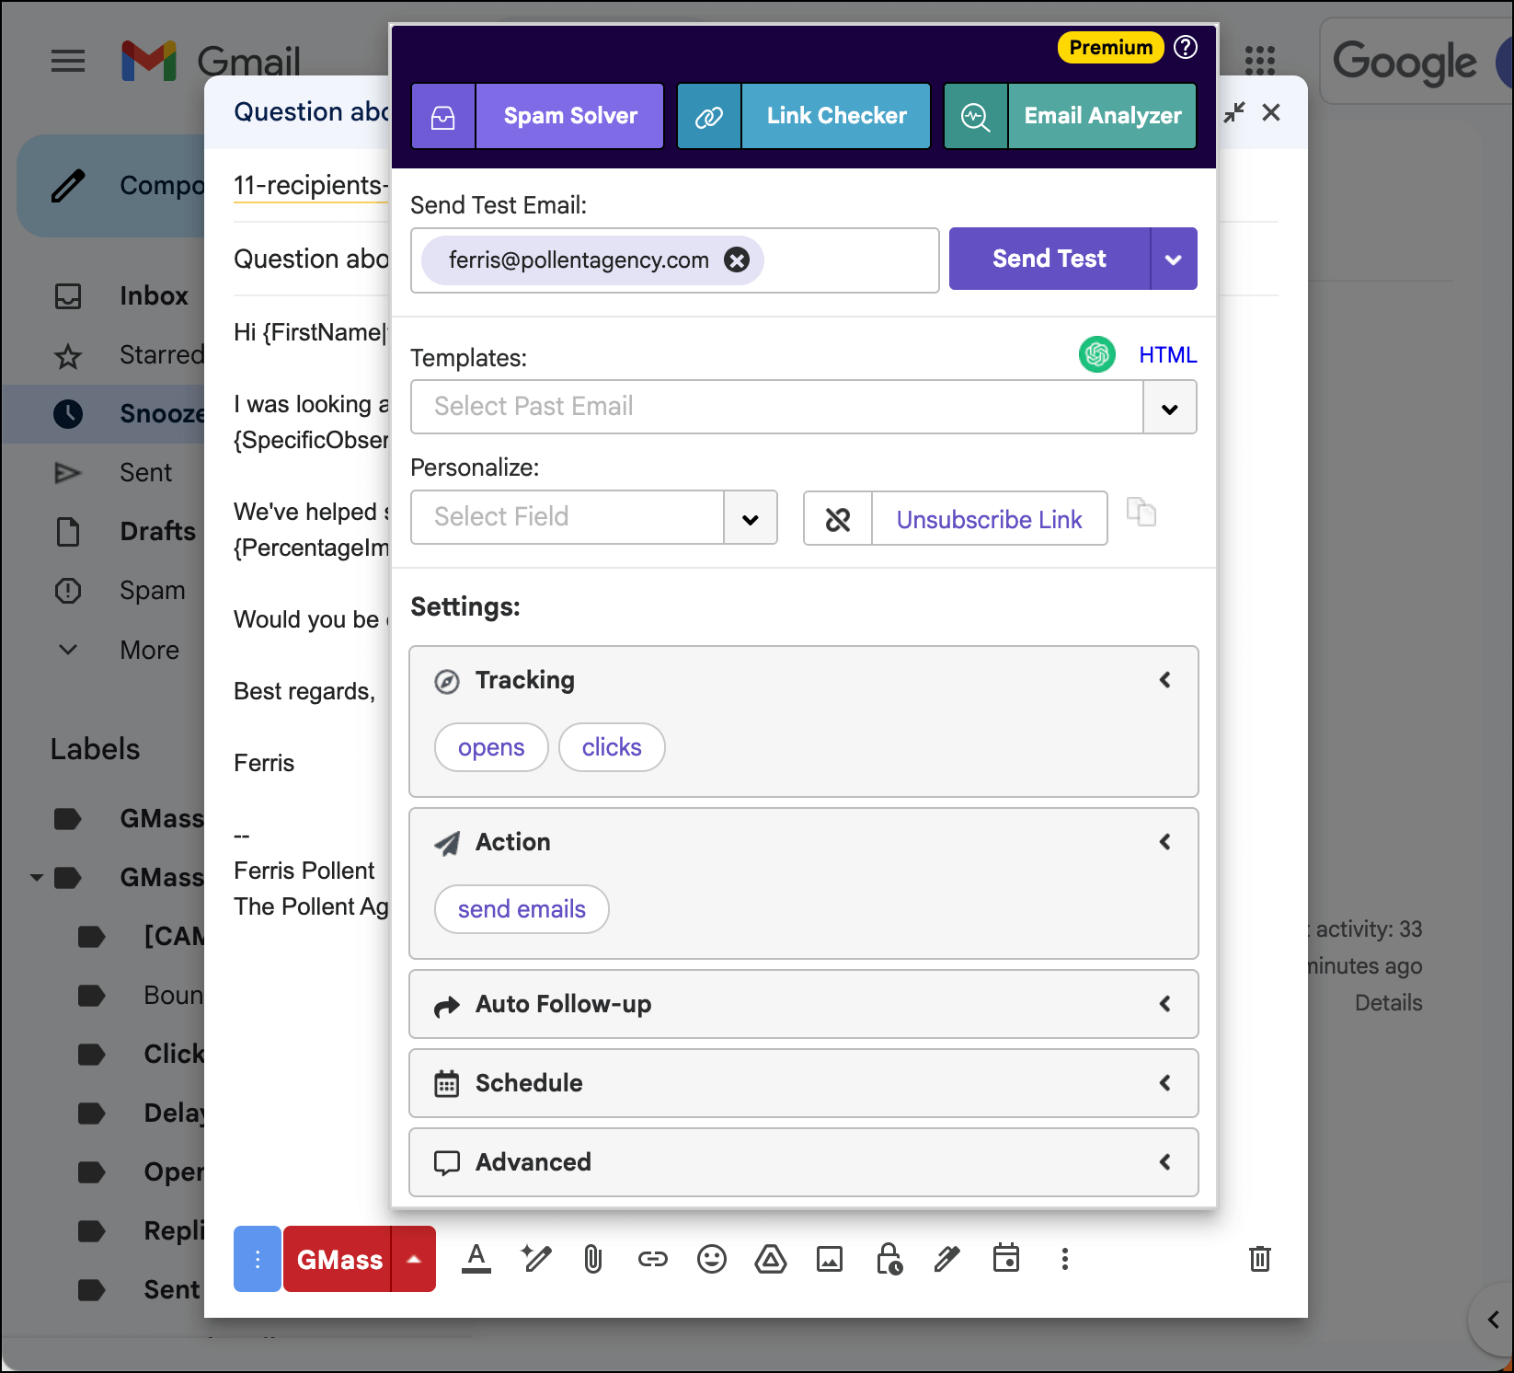Open the Email Analyzer tool
Viewport: 1514px width, 1373px height.
[x=1102, y=116]
